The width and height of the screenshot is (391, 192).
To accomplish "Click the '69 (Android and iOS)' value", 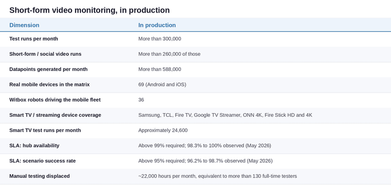I will pos(162,85).
